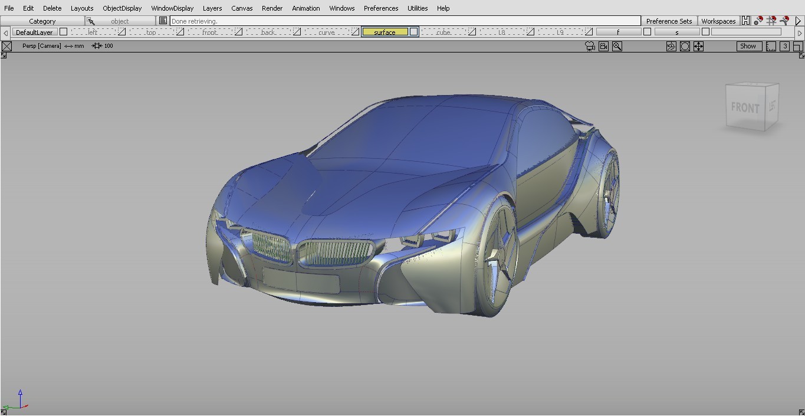Open the 'back' layer

pos(268,32)
